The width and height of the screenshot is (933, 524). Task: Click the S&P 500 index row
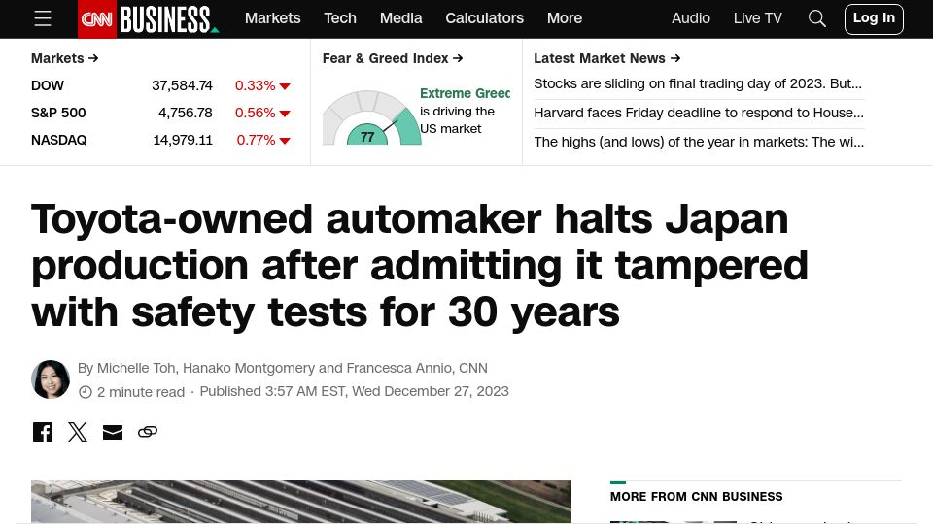[160, 113]
